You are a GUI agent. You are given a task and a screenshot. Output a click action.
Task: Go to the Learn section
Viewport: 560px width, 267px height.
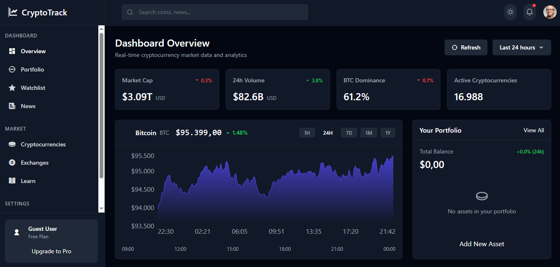click(x=28, y=181)
